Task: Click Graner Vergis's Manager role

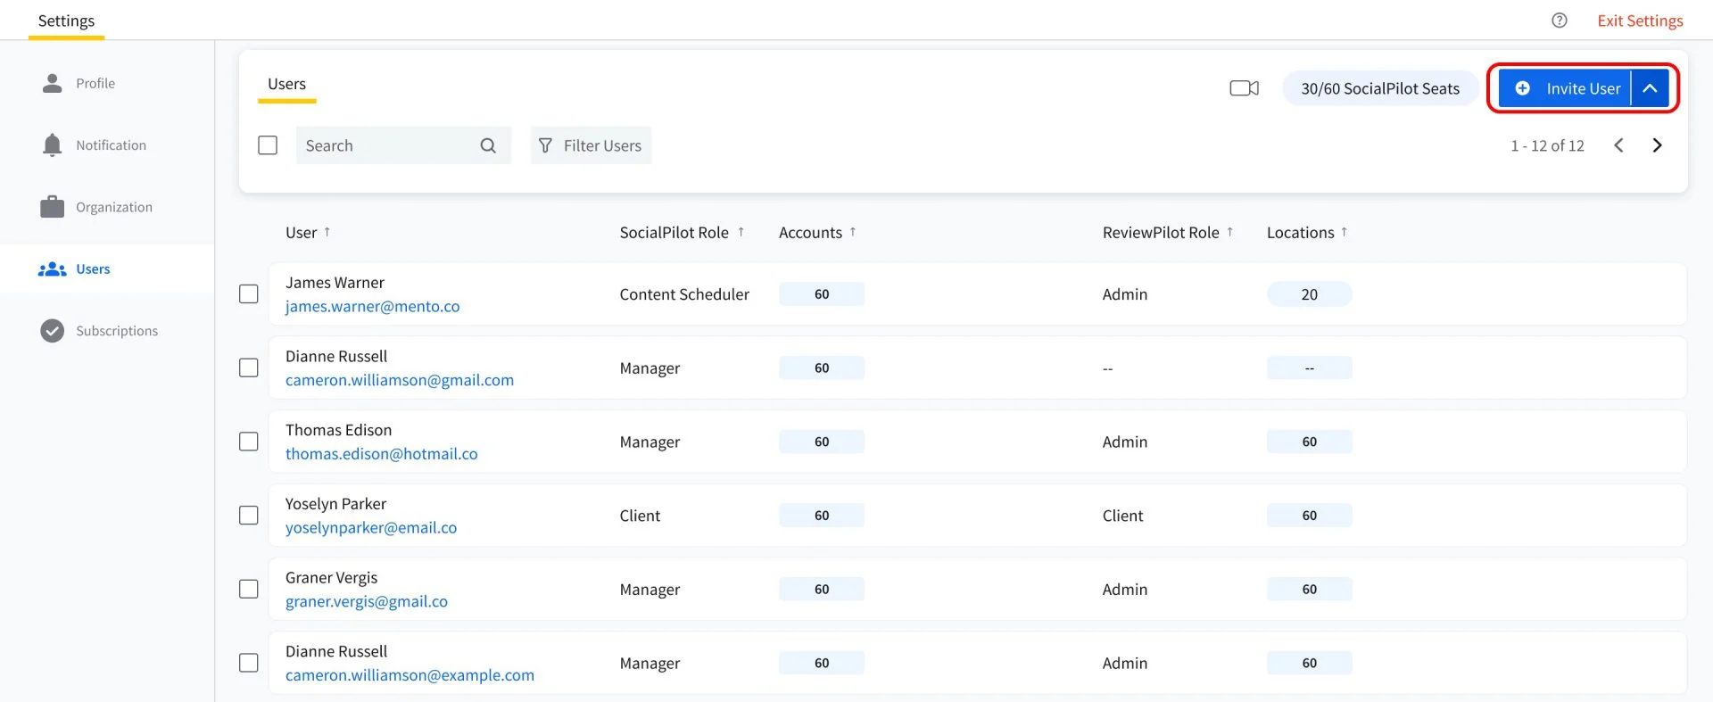Action: tap(650, 590)
